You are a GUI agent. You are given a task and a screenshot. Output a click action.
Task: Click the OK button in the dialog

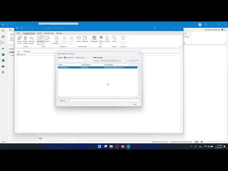123,104
